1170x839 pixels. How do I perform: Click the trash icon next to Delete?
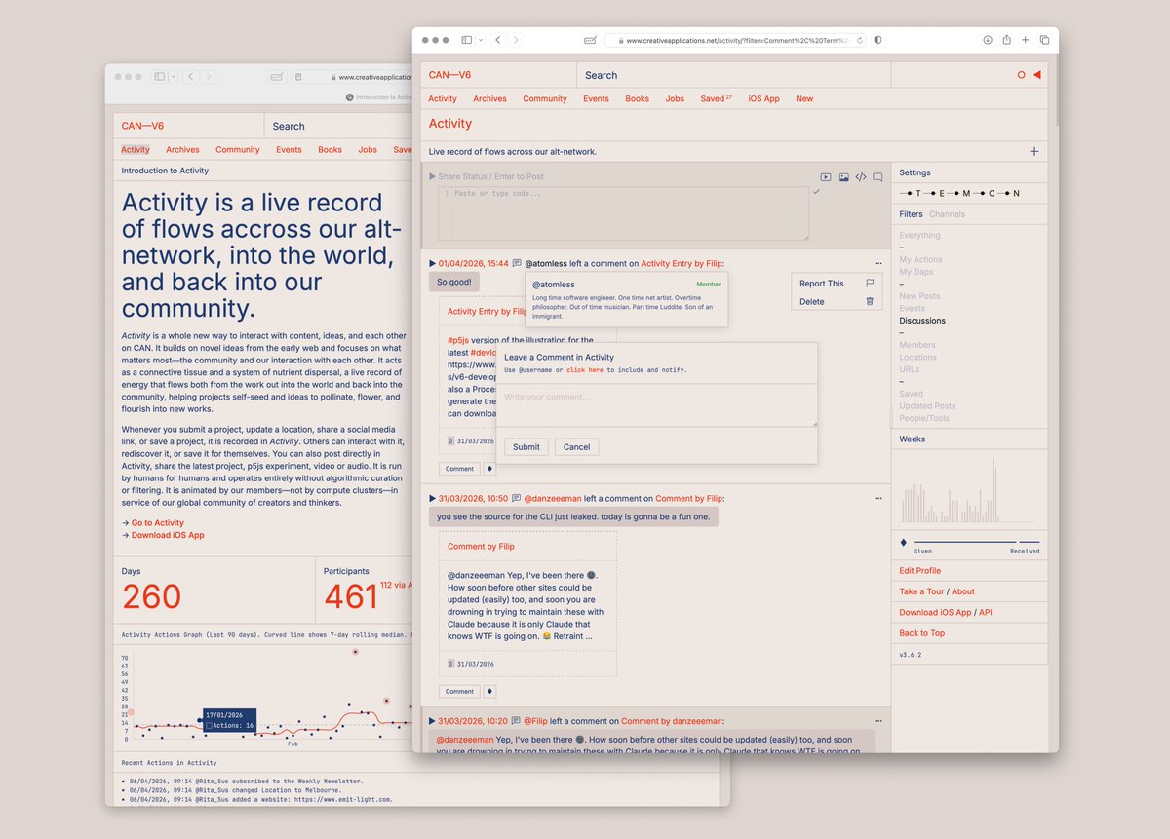coord(870,301)
